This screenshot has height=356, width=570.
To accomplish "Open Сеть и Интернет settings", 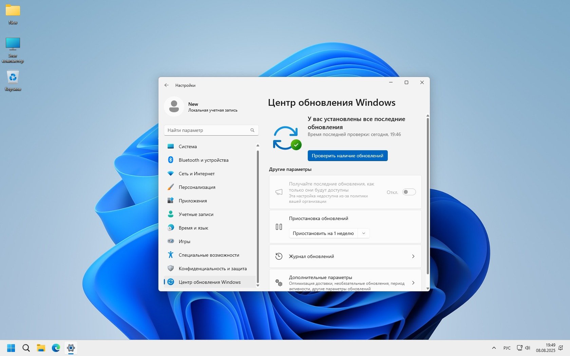I will tap(210, 174).
